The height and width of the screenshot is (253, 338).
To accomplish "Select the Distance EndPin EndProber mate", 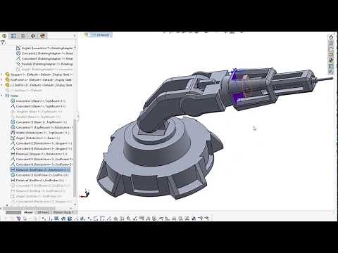I will (37, 180).
